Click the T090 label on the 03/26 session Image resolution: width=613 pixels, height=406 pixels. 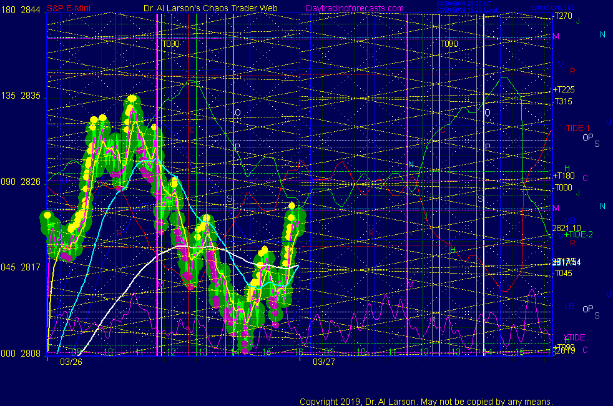click(x=171, y=44)
